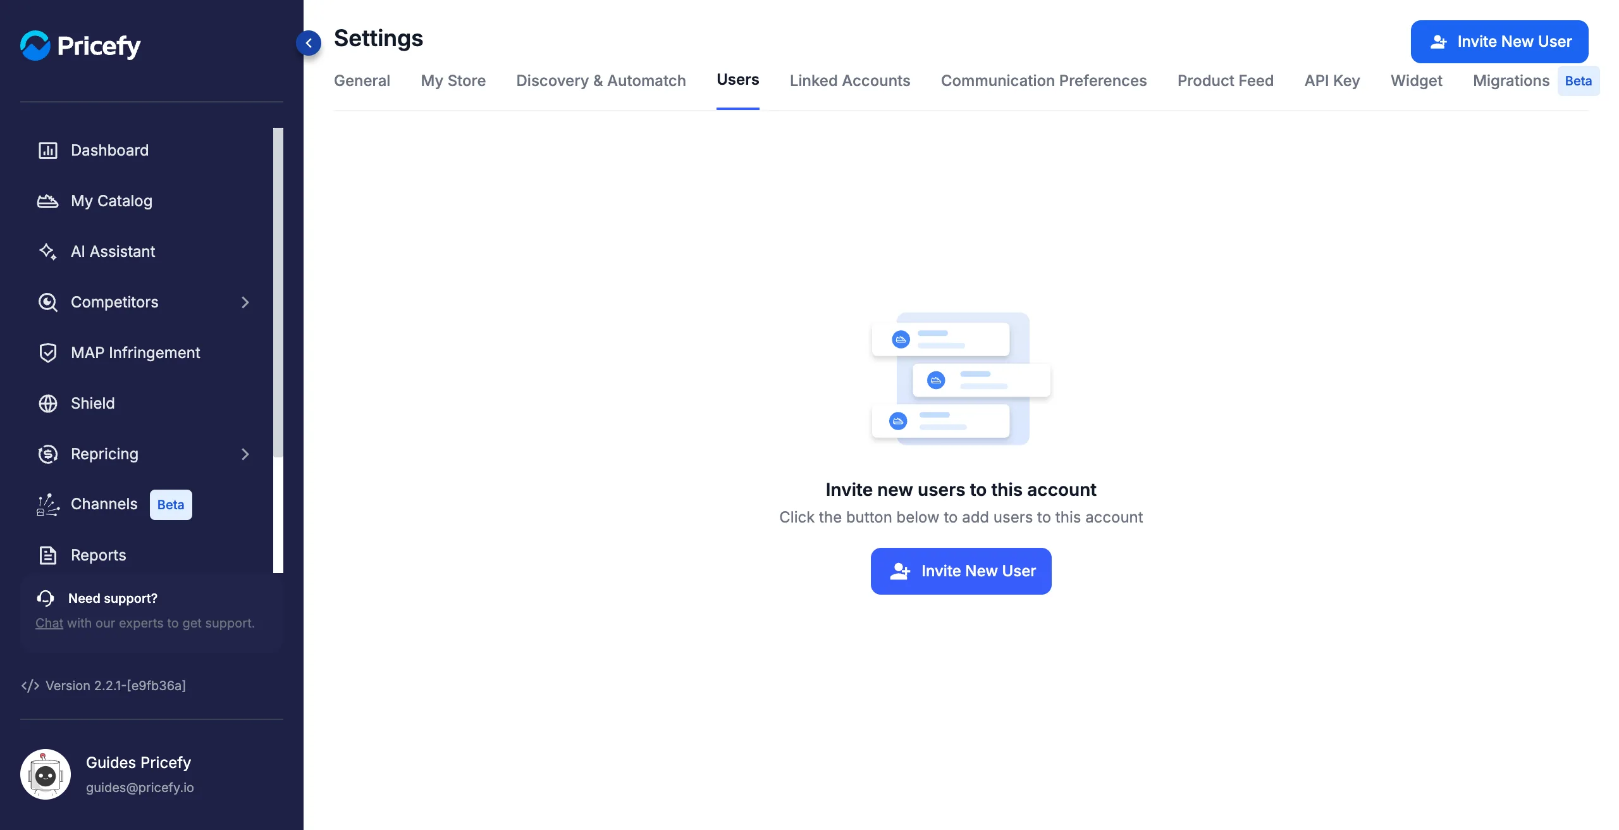
Task: Click the Version 2.2.1-[e9fb36a] text
Action: (x=116, y=686)
